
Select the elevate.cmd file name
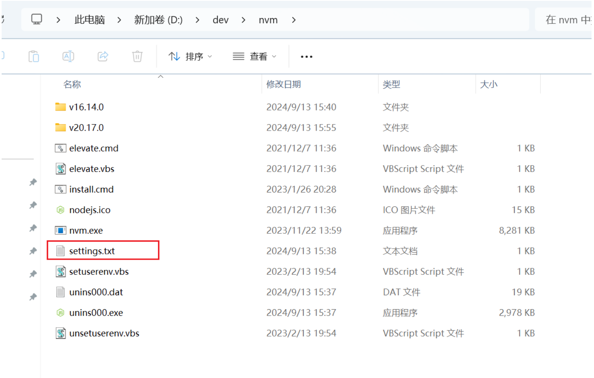point(94,148)
